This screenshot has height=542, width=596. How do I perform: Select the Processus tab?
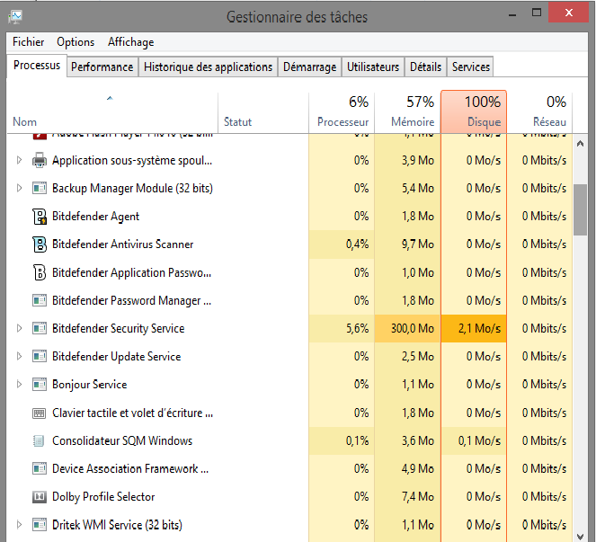(x=37, y=66)
